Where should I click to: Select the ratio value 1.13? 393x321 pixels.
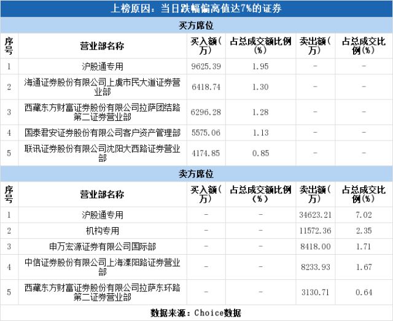pyautogui.click(x=260, y=133)
